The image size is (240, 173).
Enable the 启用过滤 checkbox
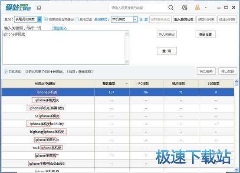pyautogui.click(x=77, y=19)
